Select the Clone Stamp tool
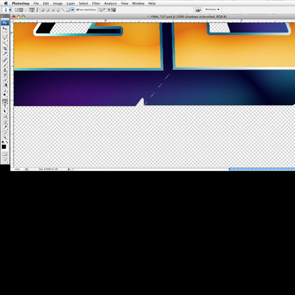295x295 pixels. coord(5,70)
